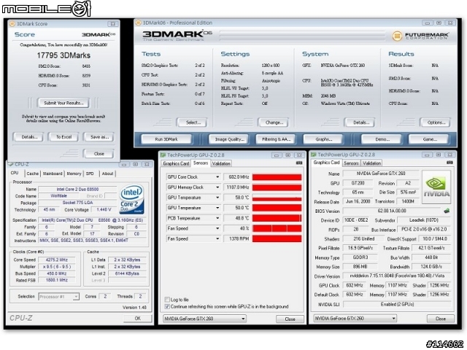
Task: Switch to the SPD tab in CPU-Z
Action: tap(90, 174)
